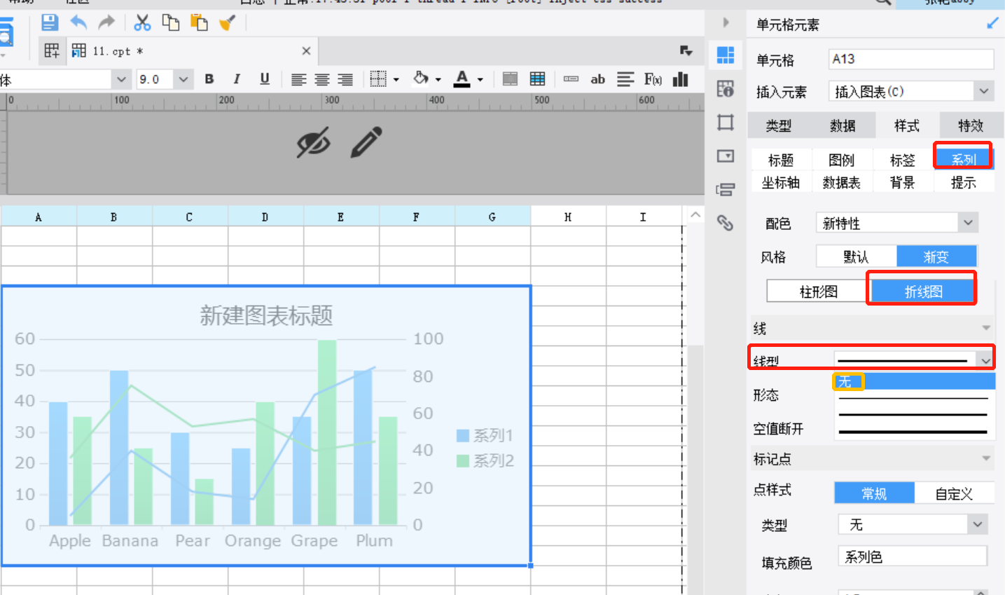Click the 系列1 legend entry in chart
The image size is (1005, 595).
coord(485,435)
